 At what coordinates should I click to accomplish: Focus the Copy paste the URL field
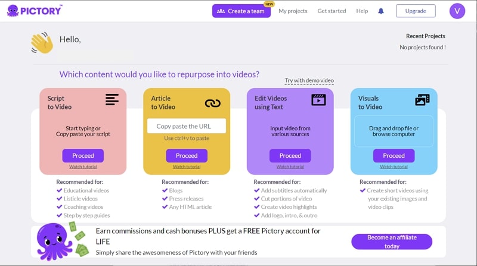click(x=187, y=126)
